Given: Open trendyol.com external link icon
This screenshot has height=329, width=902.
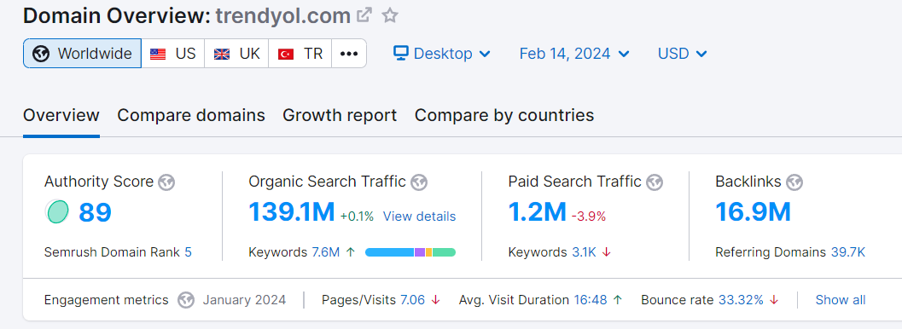Looking at the screenshot, I should [364, 15].
